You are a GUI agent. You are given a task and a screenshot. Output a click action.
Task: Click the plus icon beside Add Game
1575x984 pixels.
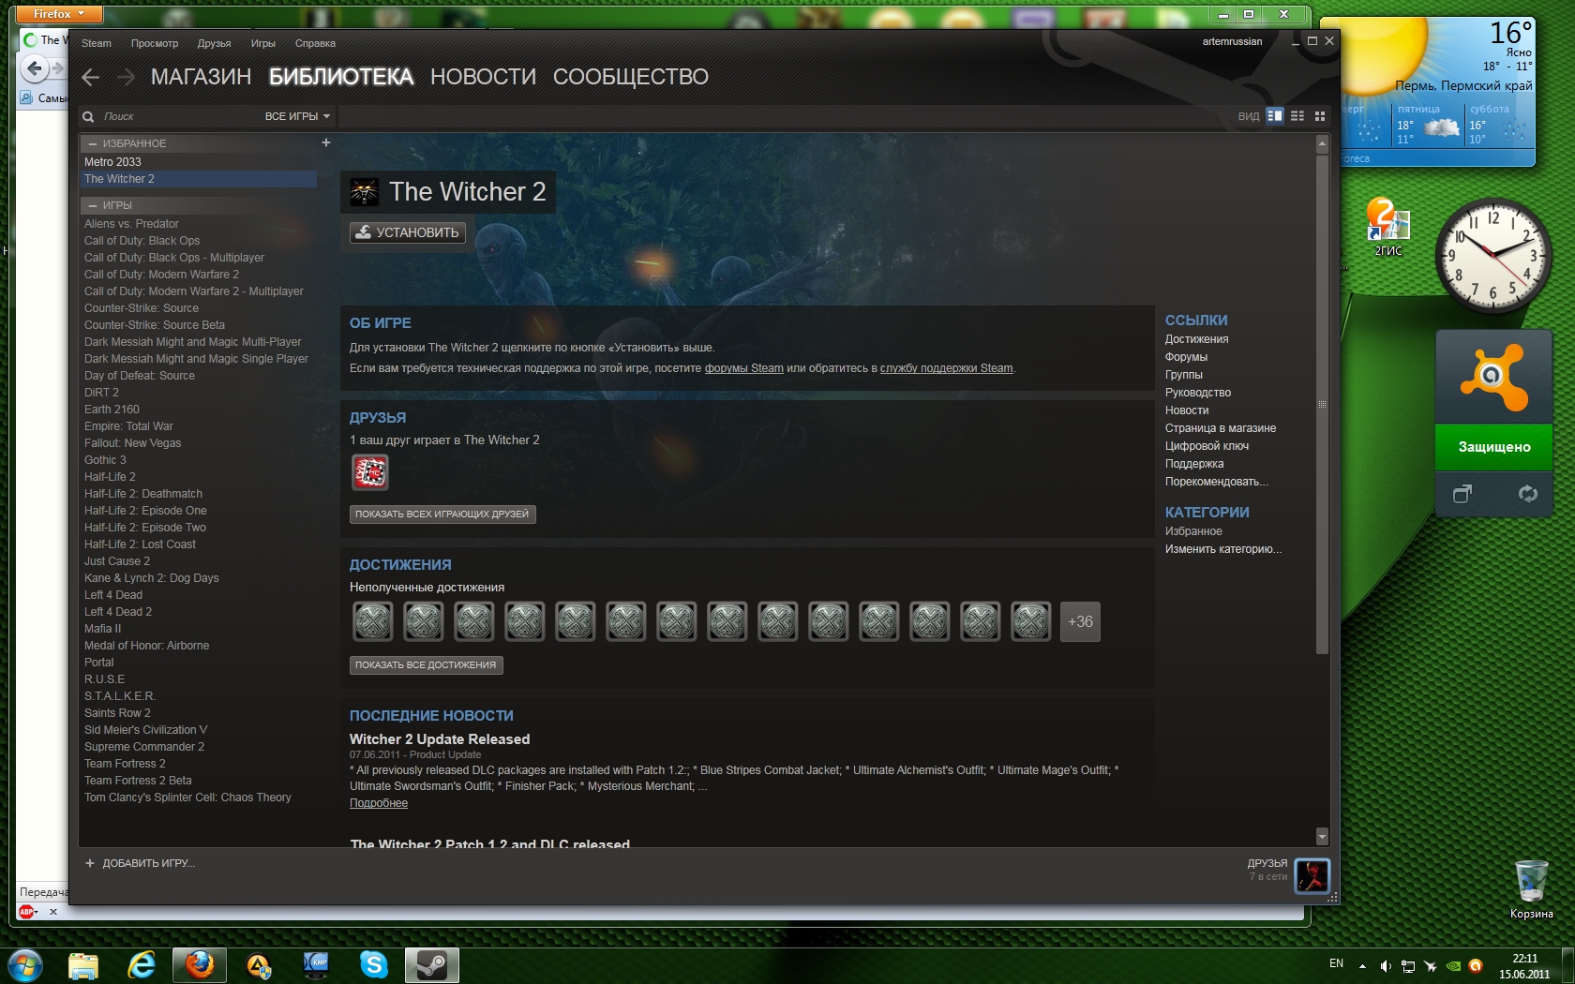[90, 863]
